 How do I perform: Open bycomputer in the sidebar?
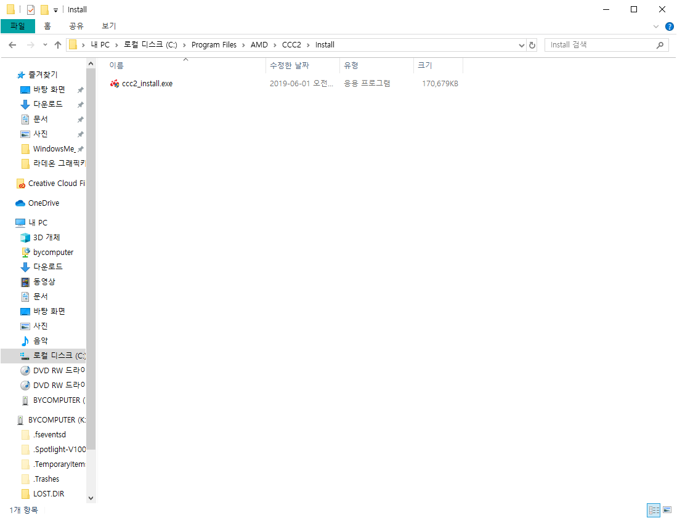tap(53, 253)
